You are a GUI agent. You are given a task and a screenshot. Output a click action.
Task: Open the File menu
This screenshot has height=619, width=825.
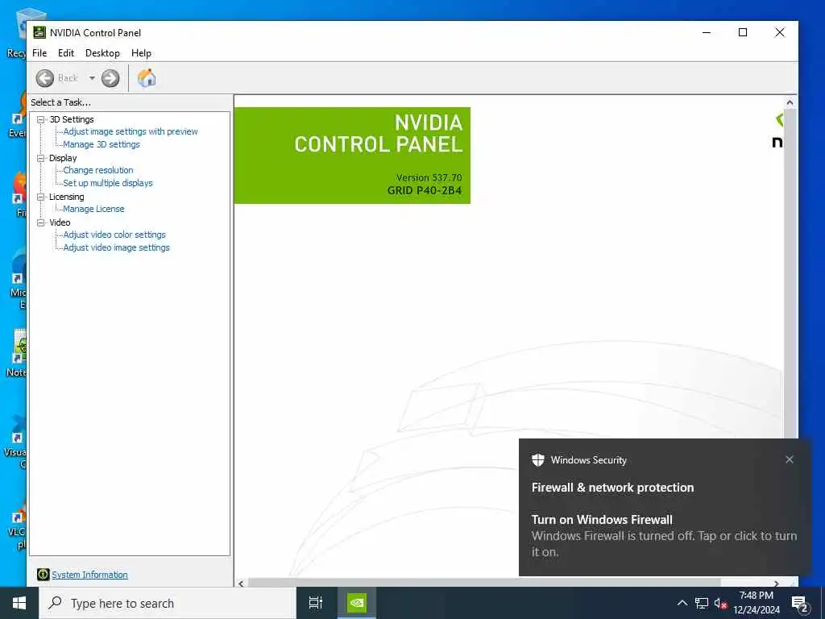coord(39,53)
